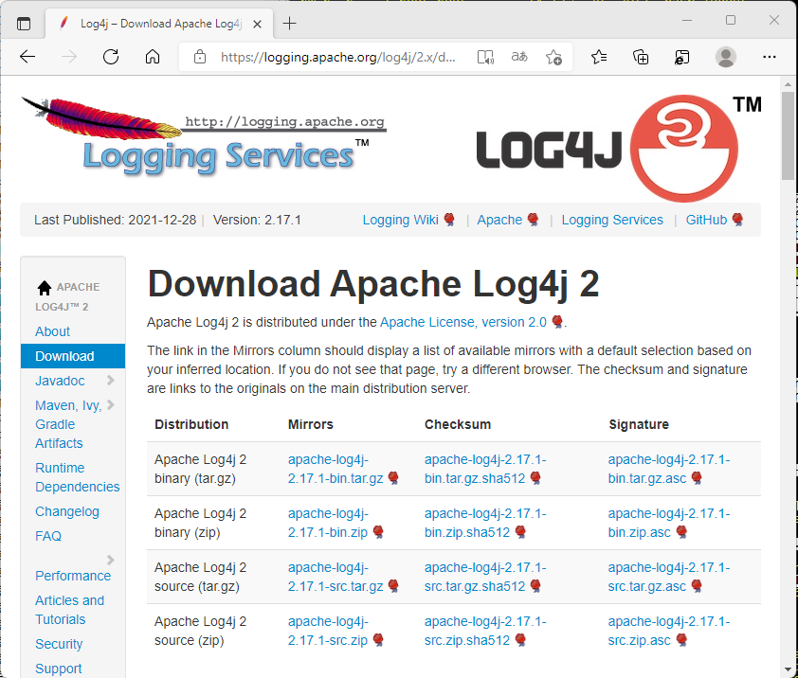798x678 pixels.
Task: Open the bin.tar.gz.sha512 checksum link
Action: (485, 469)
